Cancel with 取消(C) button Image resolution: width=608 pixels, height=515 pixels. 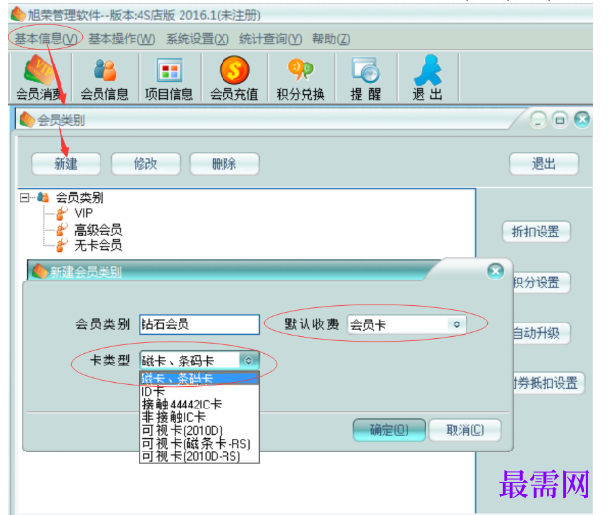click(x=465, y=430)
